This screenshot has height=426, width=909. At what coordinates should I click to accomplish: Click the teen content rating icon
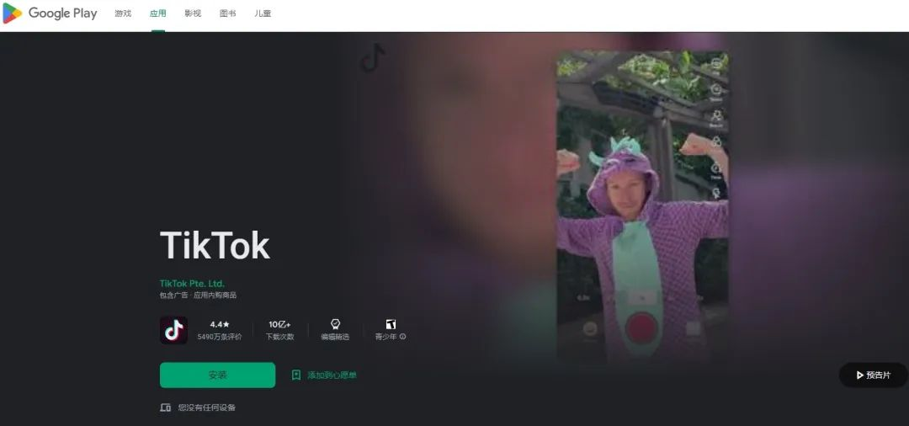click(391, 324)
